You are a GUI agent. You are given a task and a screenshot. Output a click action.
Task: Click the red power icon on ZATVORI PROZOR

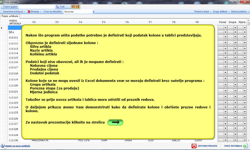click(x=194, y=146)
